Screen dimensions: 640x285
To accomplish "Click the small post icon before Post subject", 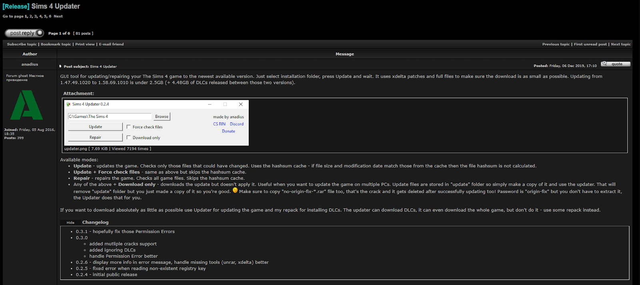I will [60, 66].
